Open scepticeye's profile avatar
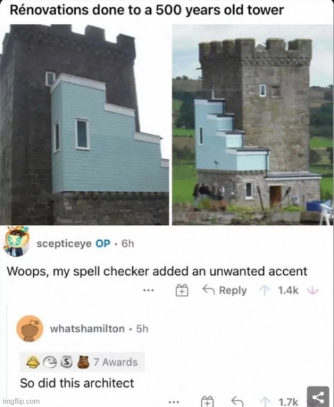The width and height of the screenshot is (334, 407). [x=16, y=242]
